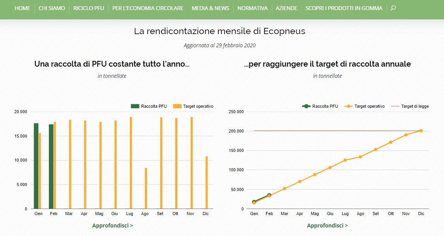The width and height of the screenshot is (444, 236).
Task: Click the Set point on the orange line
Action: pos(375,150)
